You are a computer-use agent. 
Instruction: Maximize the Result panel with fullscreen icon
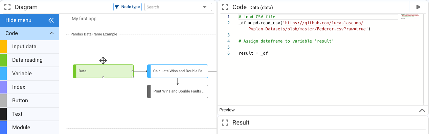pos(225,123)
